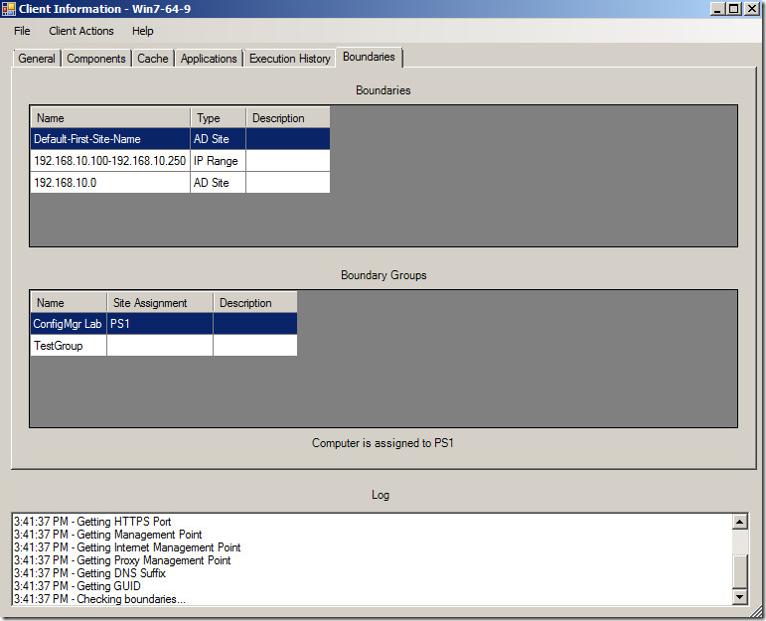Select the 192.168.10.0 AD Site boundary row

pos(109,183)
